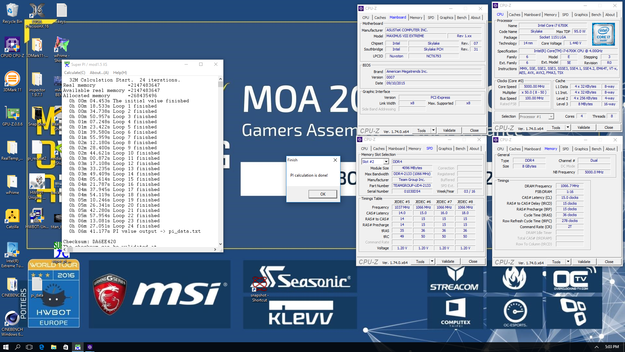Open Calculate(C) menu in Super PI

click(x=74, y=73)
